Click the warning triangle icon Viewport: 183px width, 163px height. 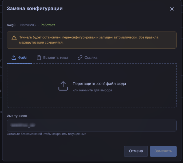point(14,38)
